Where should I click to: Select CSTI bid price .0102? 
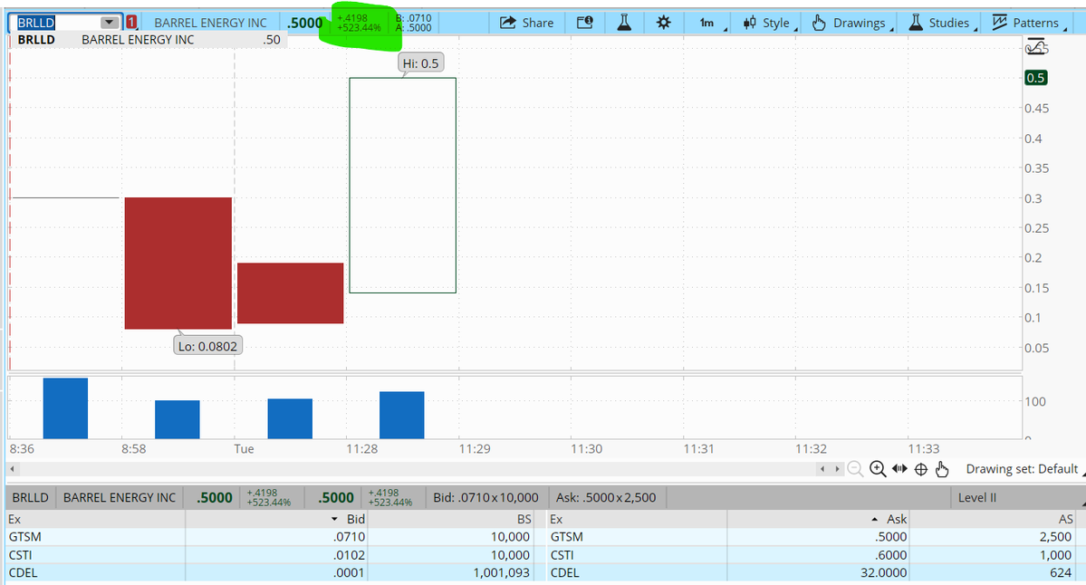click(x=349, y=554)
